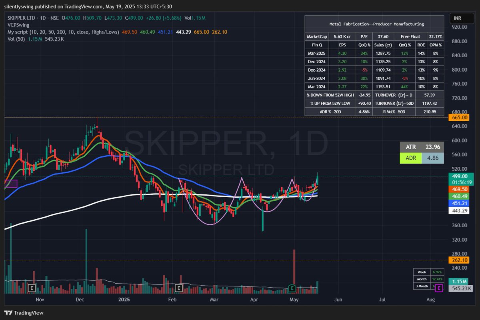
Task: Click the EPS value 4.30
Action: (x=343, y=53)
